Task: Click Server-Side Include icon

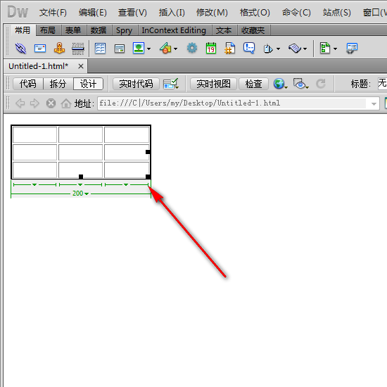Action: point(230,48)
